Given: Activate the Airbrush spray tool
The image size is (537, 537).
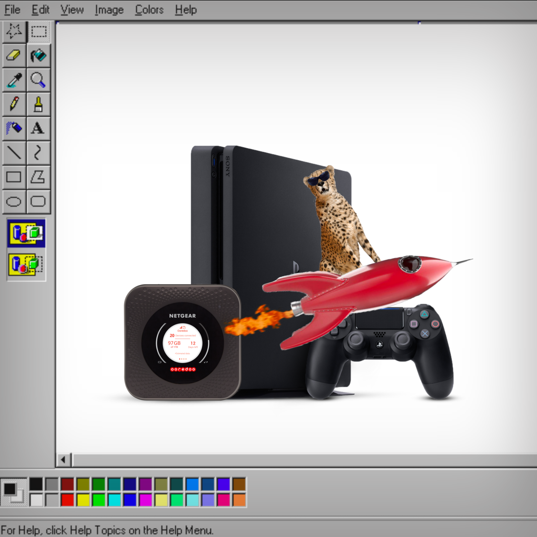Looking at the screenshot, I should (x=14, y=128).
